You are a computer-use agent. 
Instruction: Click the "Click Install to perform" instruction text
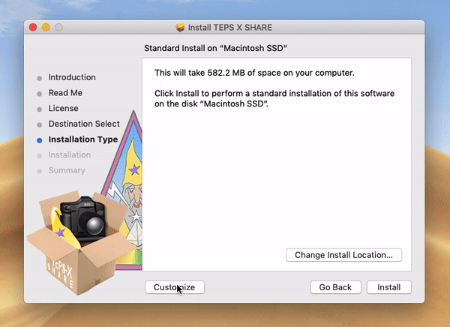274,98
